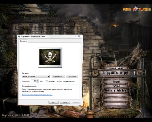Viewport: 152px width, 122px height.
Task: Click the Энергосбережение description text
Action: pyautogui.click(x=47, y=90)
